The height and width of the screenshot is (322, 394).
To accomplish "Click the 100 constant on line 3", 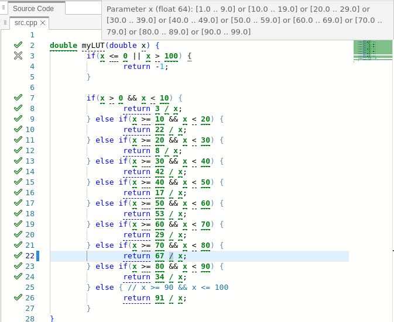I will (x=171, y=56).
